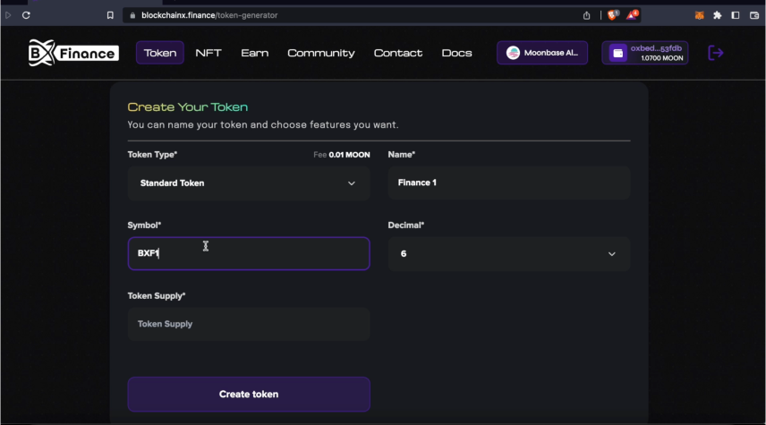766x425 pixels.
Task: Click the logout arrow icon
Action: 716,53
